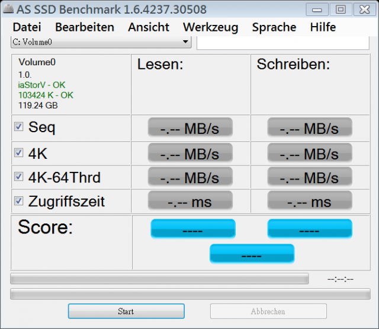This screenshot has height=329, width=379.
Task: Minimize the AS SSD Benchmark window
Action: tap(317, 9)
